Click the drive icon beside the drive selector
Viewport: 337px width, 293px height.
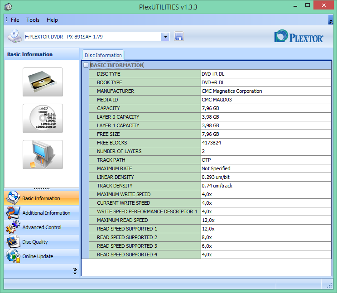[14, 36]
